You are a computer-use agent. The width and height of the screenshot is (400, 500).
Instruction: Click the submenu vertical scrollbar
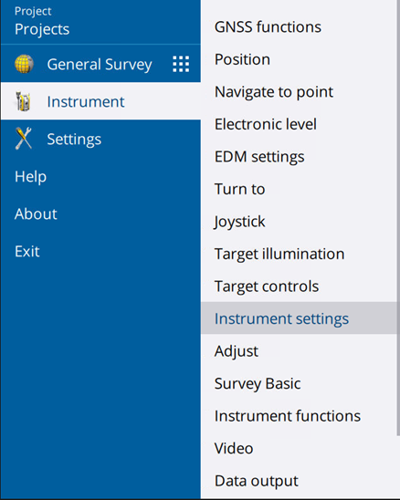coord(398,218)
